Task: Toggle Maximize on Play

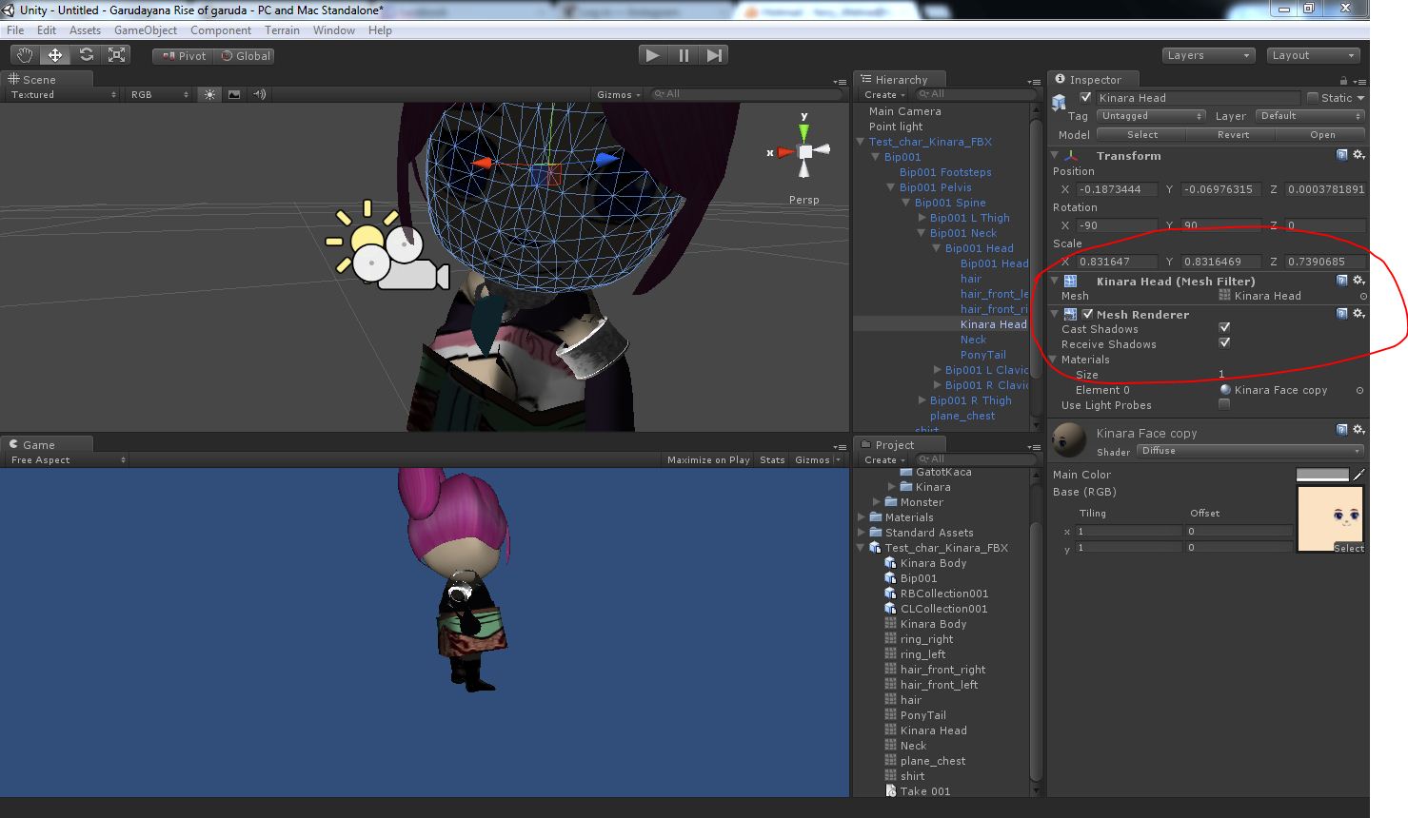Action: 708,459
